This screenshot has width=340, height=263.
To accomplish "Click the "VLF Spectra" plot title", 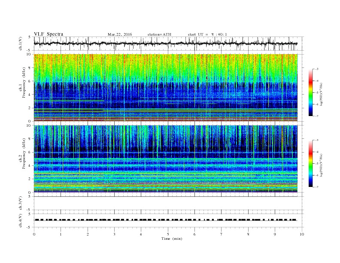I will click(x=49, y=34).
